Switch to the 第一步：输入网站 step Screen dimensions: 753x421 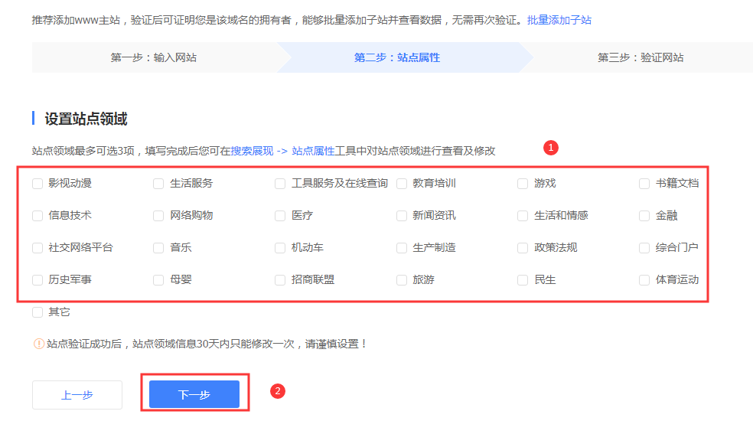(154, 57)
